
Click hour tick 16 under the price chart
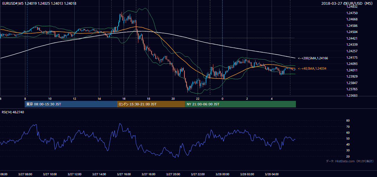coord(124,99)
